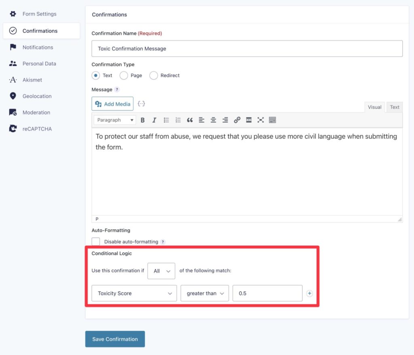Viewport: 414px width, 355px height.
Task: Click the Add Media button
Action: pyautogui.click(x=112, y=104)
